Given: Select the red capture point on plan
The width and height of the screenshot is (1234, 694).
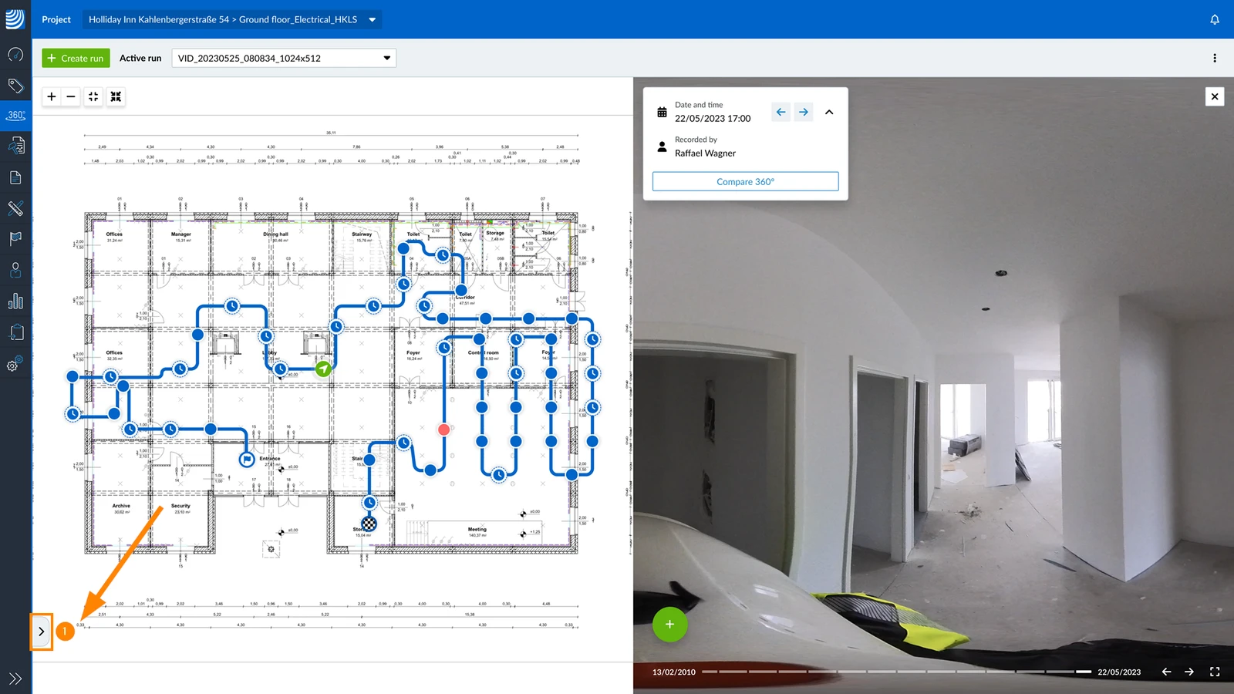Looking at the screenshot, I should coord(443,430).
